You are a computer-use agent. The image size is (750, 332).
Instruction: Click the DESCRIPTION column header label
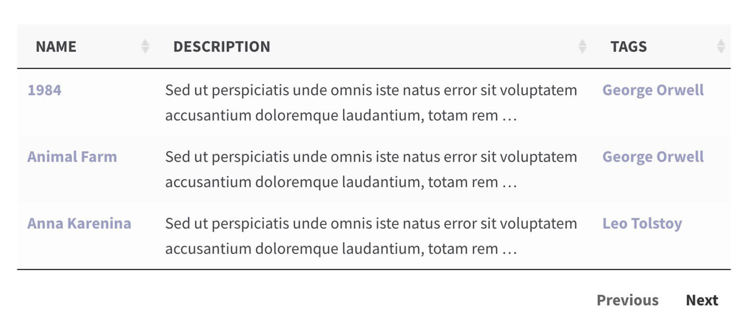click(x=222, y=47)
